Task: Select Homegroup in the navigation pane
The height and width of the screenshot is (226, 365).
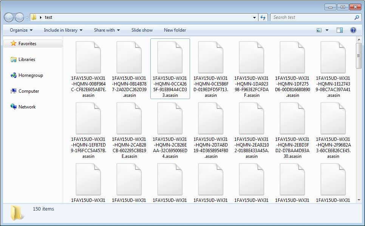Action: coord(26,75)
